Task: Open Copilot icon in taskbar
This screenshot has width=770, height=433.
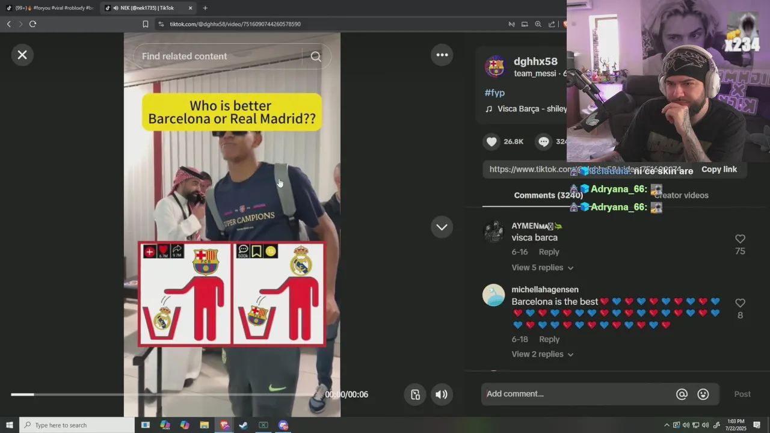Action: pos(185,425)
